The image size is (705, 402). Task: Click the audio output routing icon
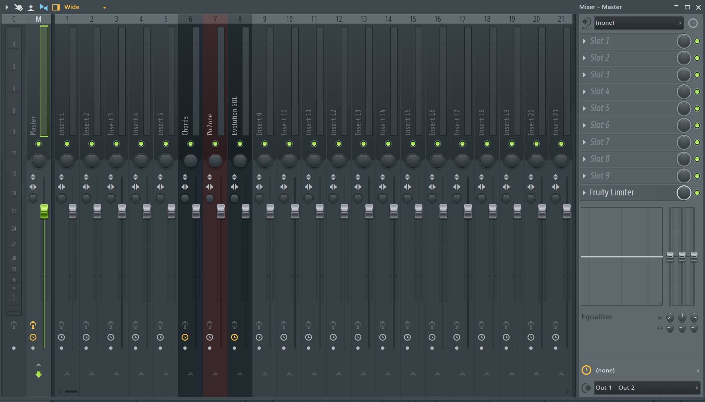[586, 388]
